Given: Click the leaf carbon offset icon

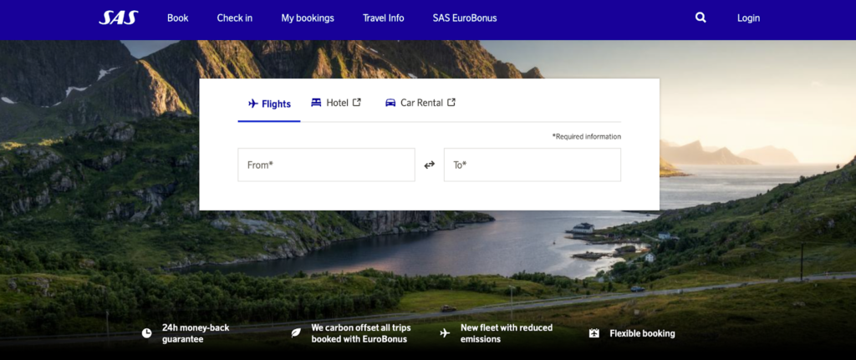Looking at the screenshot, I should tap(296, 333).
